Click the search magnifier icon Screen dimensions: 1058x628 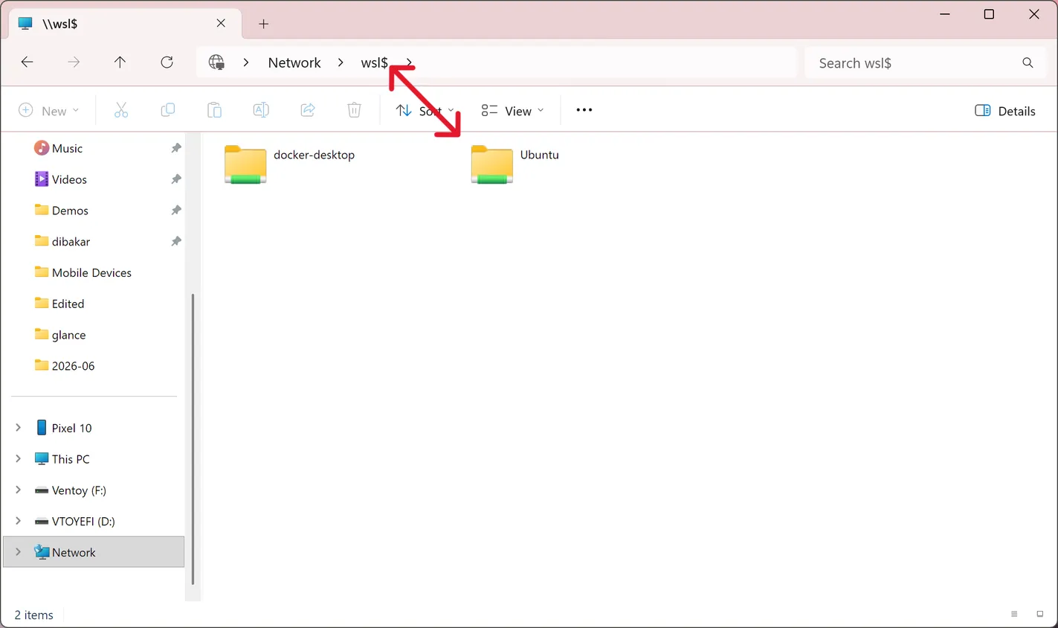click(1028, 63)
